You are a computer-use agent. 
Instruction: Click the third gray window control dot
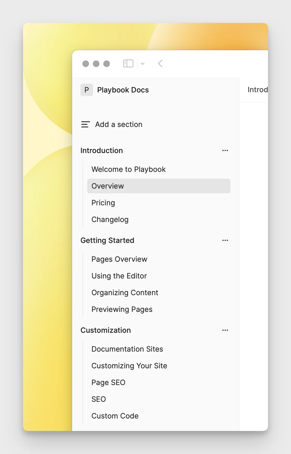(107, 64)
